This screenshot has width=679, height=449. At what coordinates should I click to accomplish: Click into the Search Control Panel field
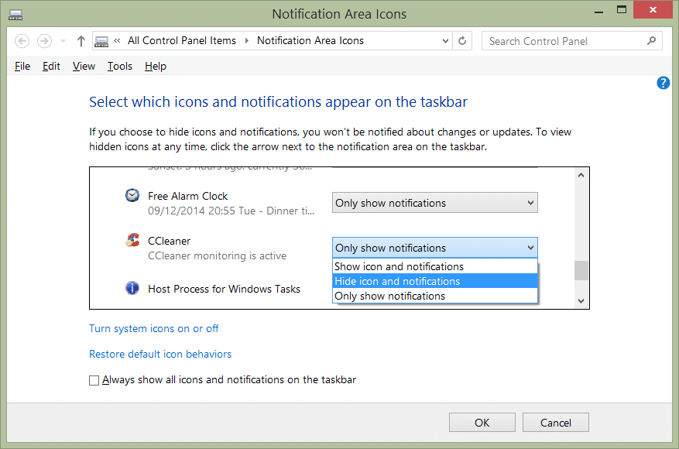[571, 41]
